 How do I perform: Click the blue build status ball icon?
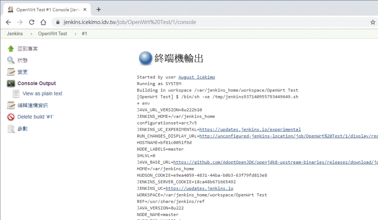[145, 58]
